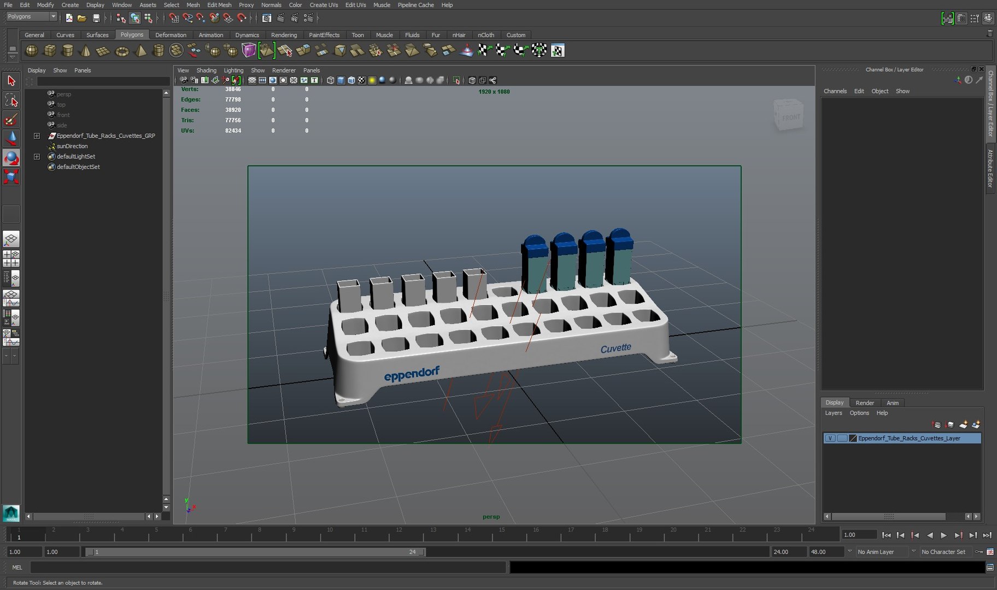Go to the start of playback range
Screen dimensions: 997x590
(x=887, y=535)
